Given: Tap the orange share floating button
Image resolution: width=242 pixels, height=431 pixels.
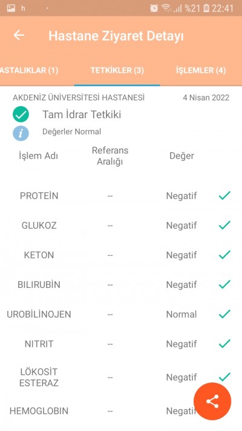Looking at the screenshot, I should coord(212,401).
